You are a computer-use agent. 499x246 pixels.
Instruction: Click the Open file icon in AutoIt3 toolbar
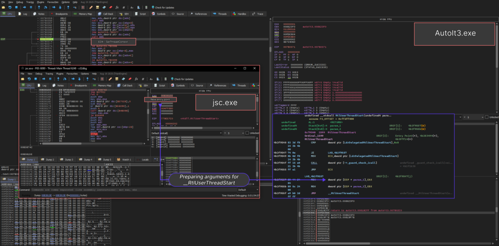pyautogui.click(x=3, y=8)
